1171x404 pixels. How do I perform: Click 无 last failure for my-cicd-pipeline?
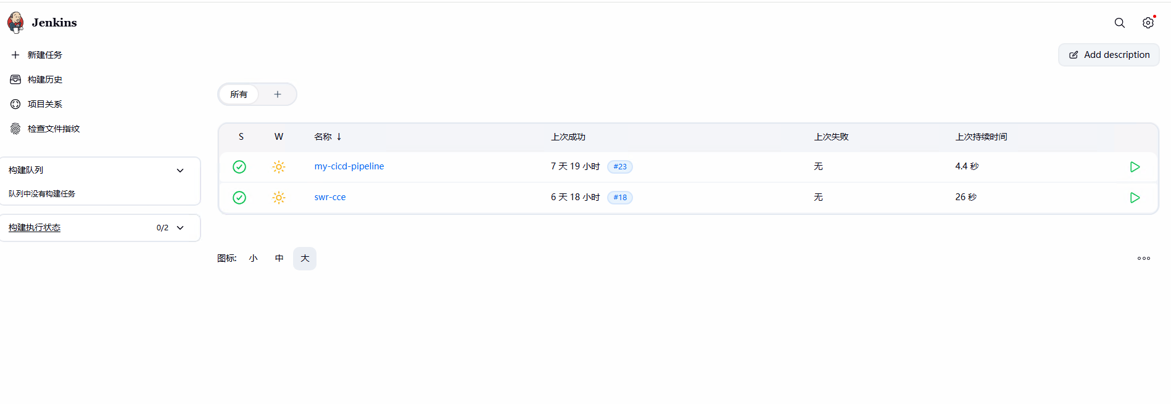818,166
